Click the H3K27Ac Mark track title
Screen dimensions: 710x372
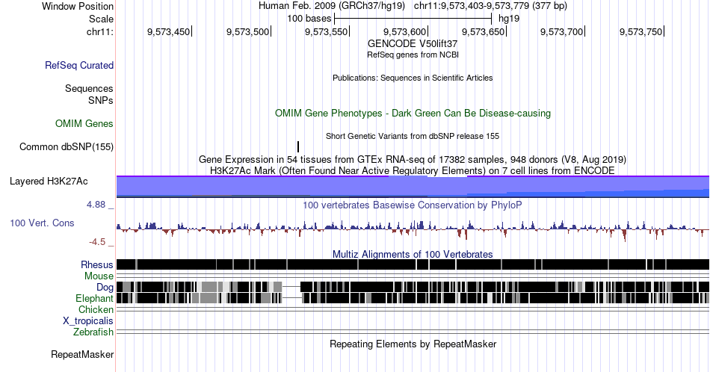coord(413,170)
